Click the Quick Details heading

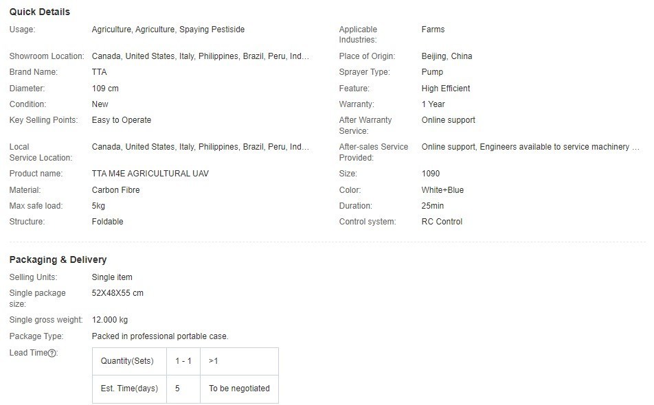(x=40, y=12)
